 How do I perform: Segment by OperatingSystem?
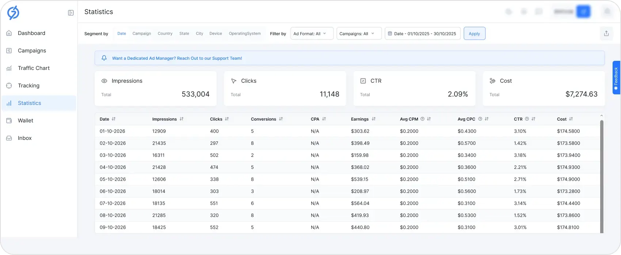pos(245,34)
